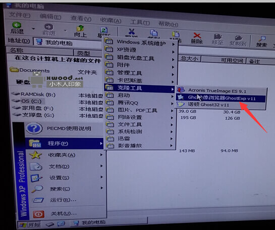Click 程序(P) in Start menu

[x=65, y=144]
